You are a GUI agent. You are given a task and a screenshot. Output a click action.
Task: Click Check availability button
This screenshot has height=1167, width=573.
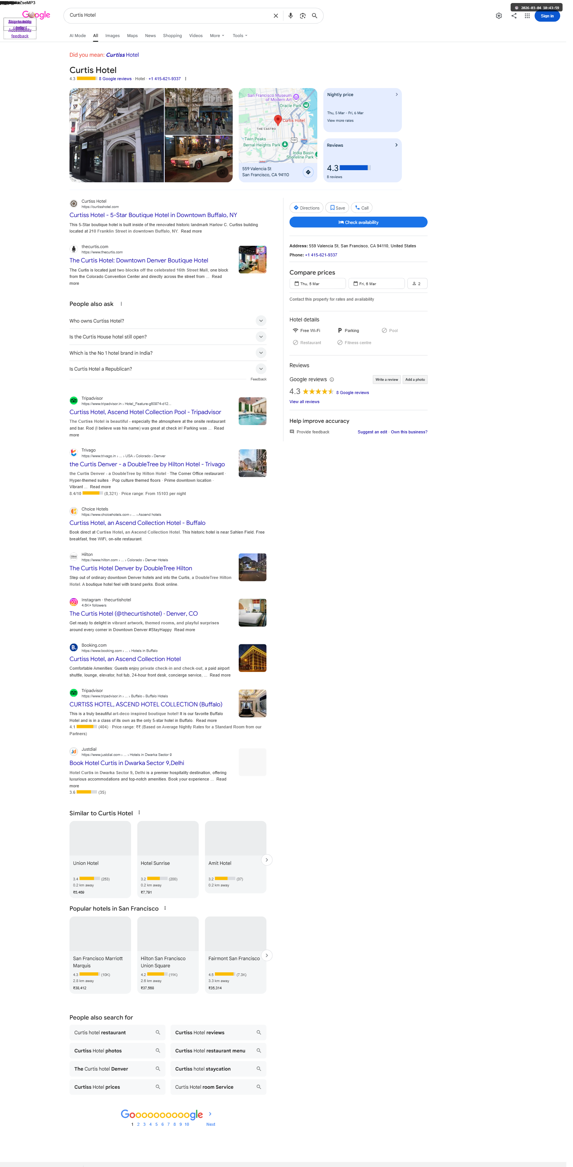click(x=358, y=222)
